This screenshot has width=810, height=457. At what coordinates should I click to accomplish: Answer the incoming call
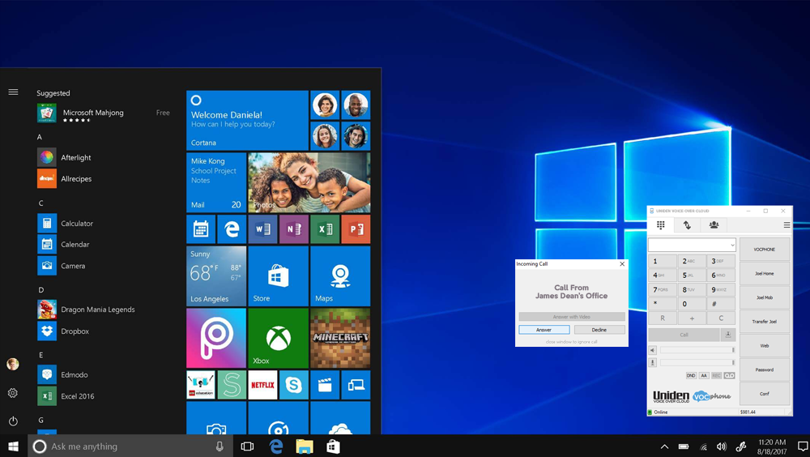click(x=544, y=330)
